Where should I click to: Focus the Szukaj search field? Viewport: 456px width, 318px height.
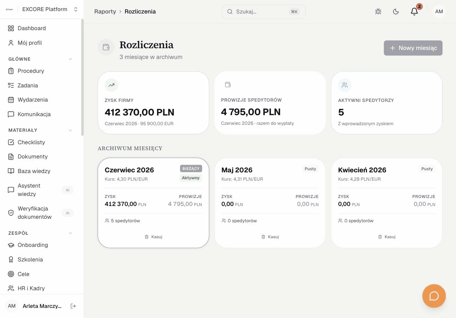(263, 11)
